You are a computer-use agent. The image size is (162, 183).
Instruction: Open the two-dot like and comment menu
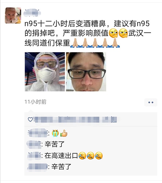pyautogui.click(x=151, y=102)
